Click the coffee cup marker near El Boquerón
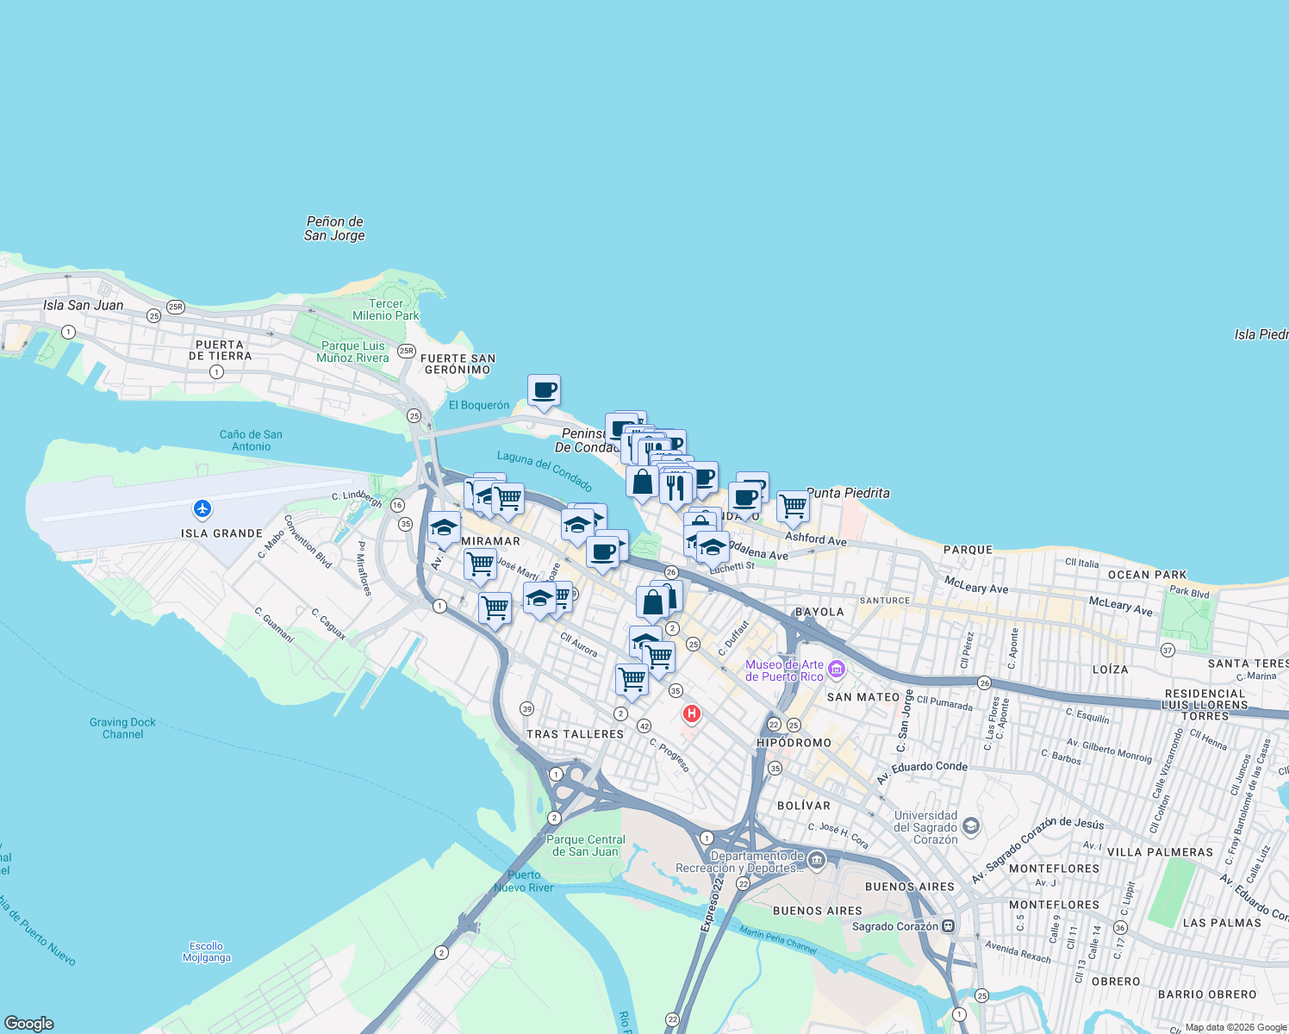Viewport: 1289px width, 1034px height. 544,392
